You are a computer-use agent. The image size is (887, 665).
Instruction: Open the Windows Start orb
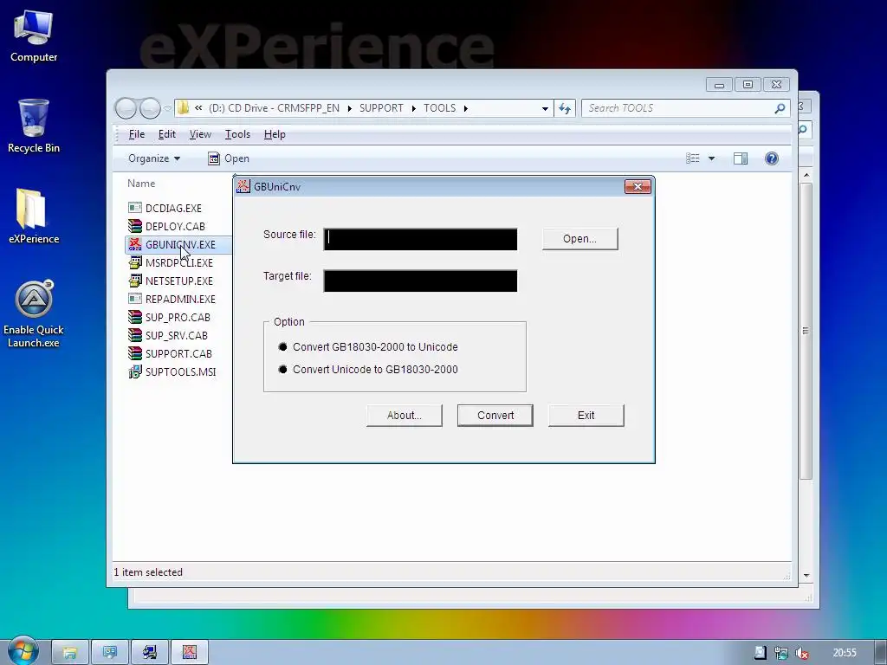click(x=23, y=651)
